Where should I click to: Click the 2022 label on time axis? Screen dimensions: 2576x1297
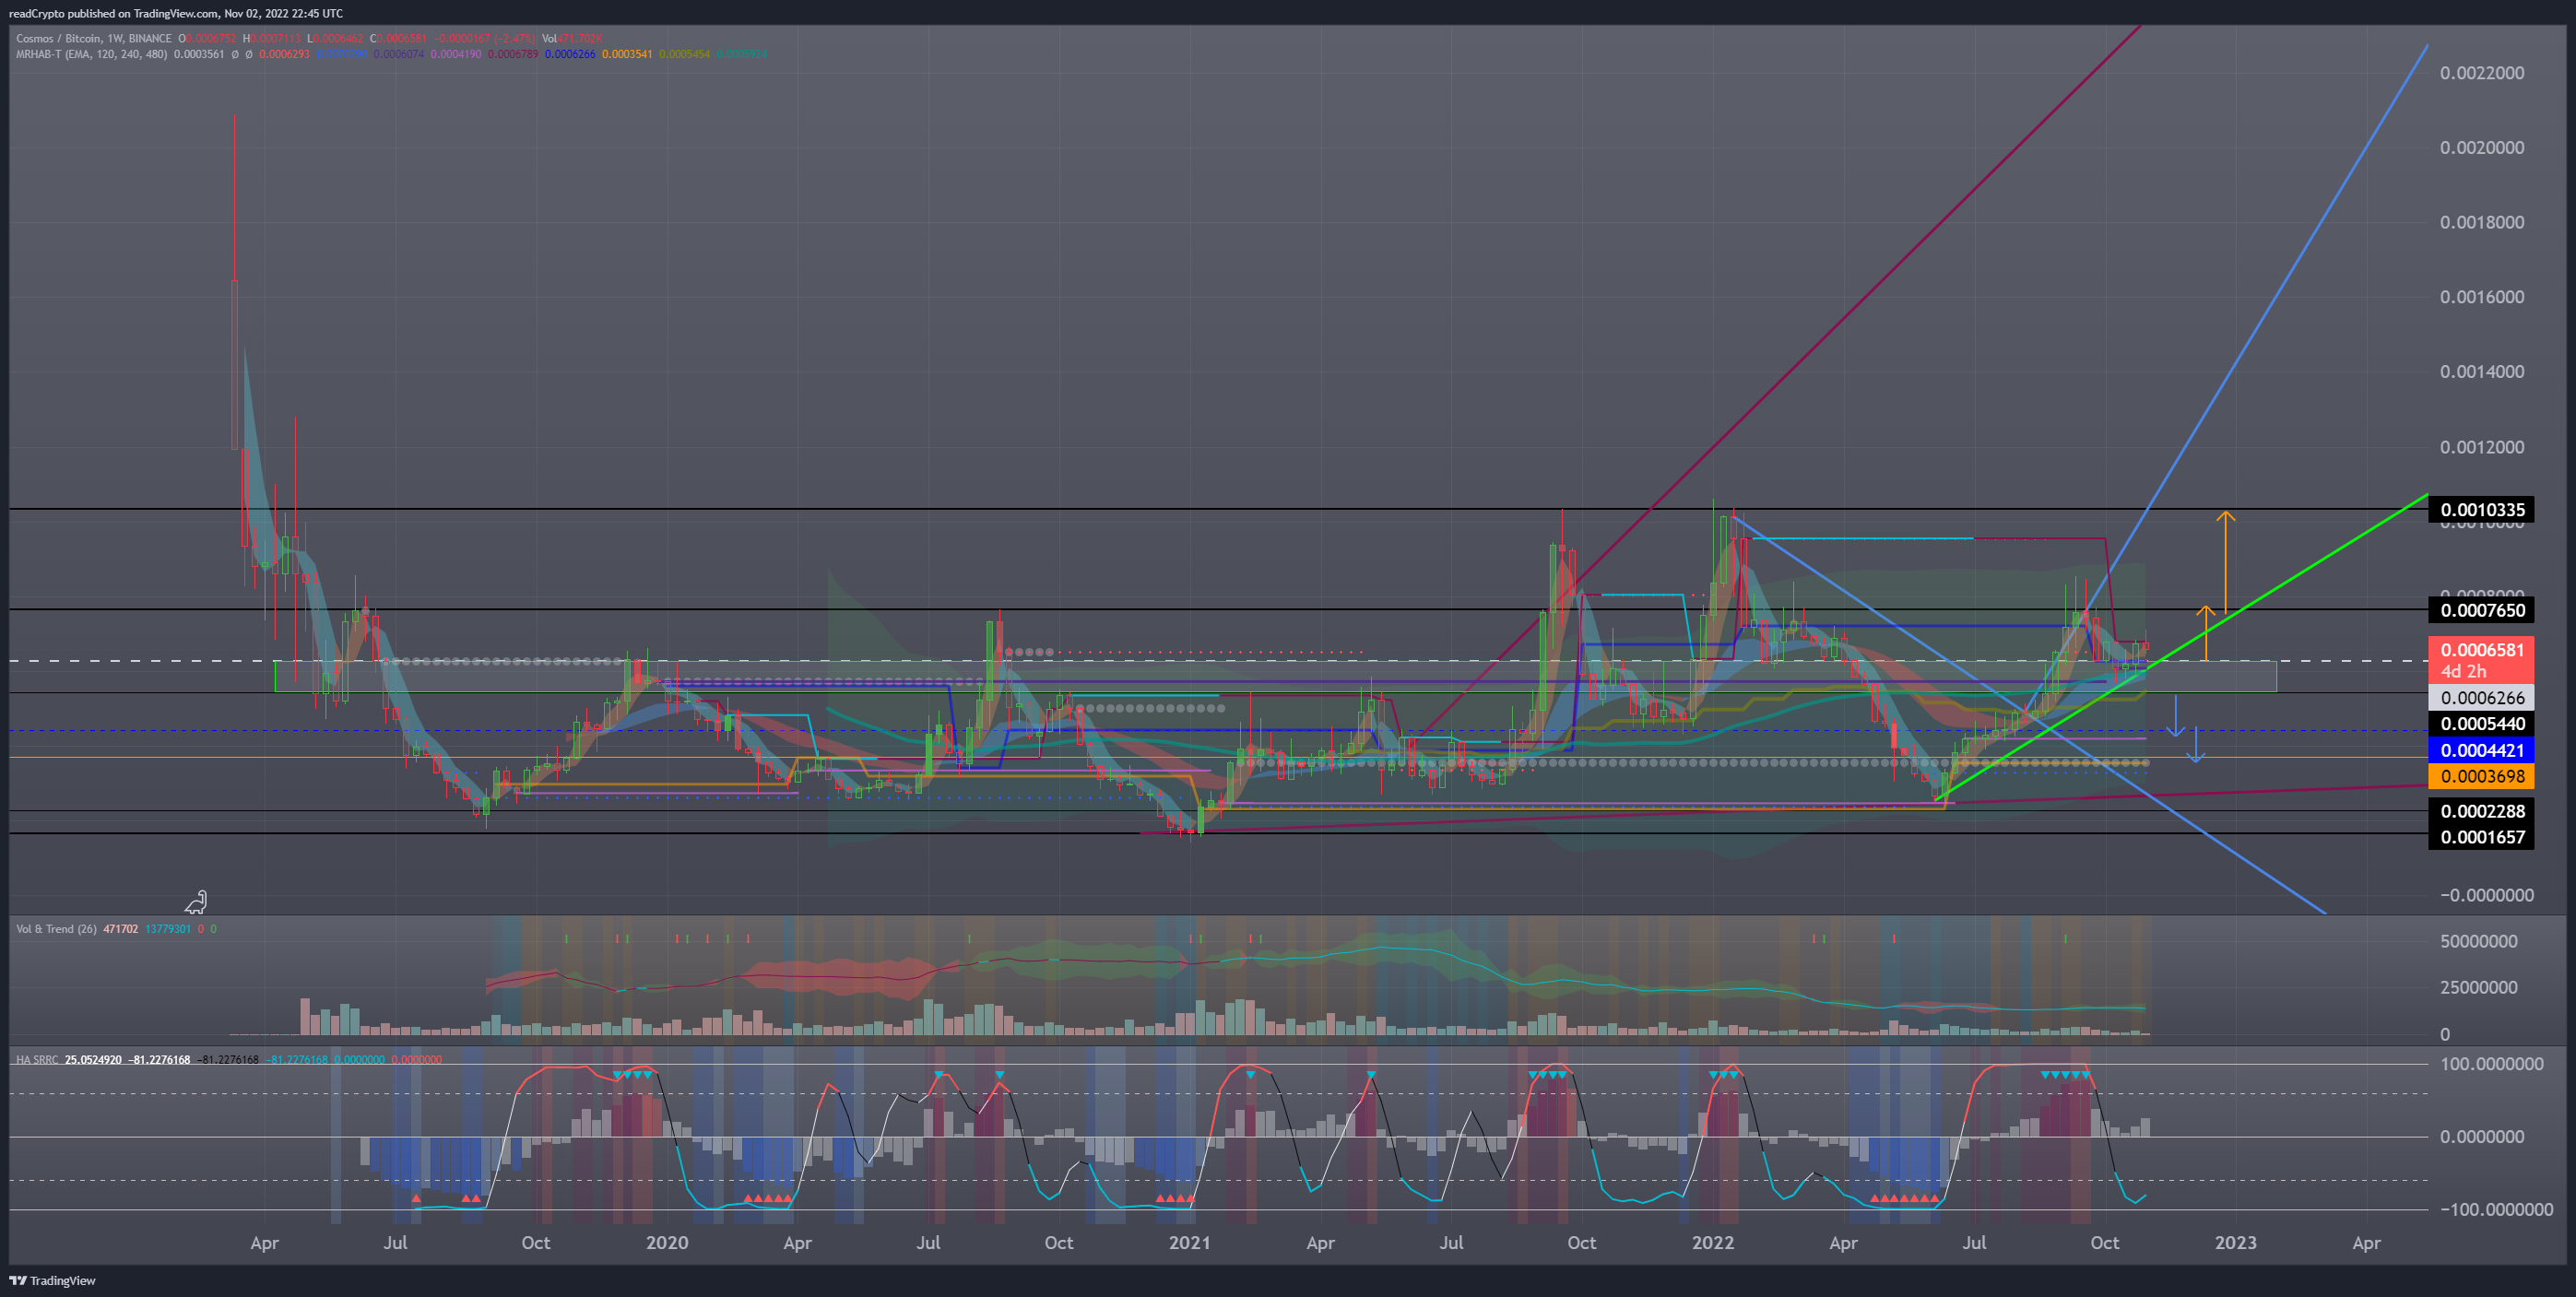(1713, 1242)
